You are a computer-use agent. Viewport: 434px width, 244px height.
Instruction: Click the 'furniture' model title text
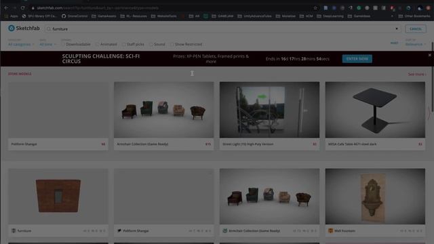tap(24, 230)
